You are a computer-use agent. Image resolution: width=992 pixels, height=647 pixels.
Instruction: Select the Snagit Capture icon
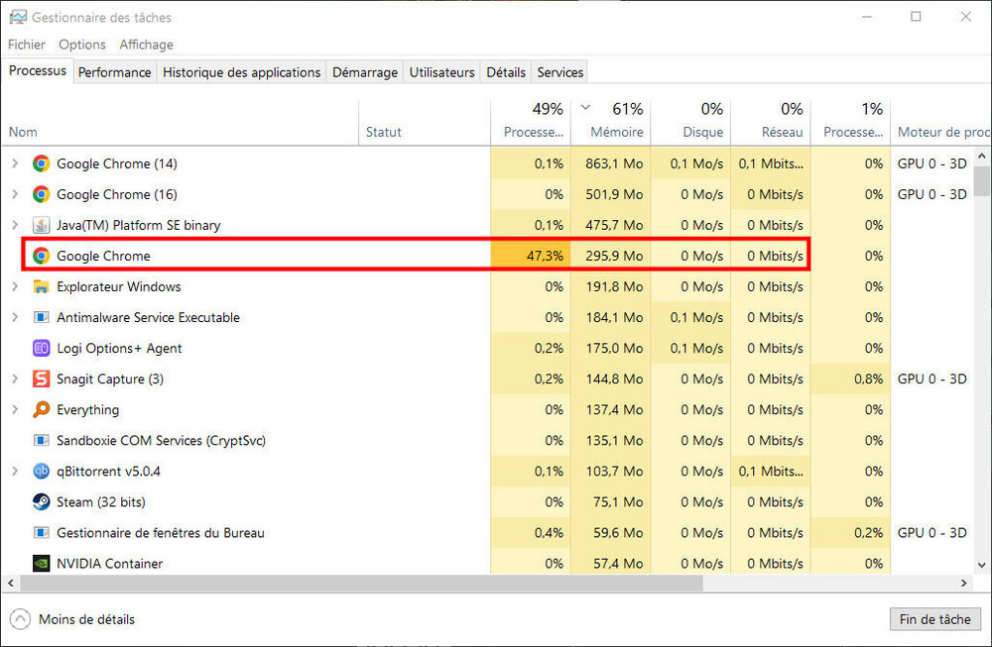[41, 378]
